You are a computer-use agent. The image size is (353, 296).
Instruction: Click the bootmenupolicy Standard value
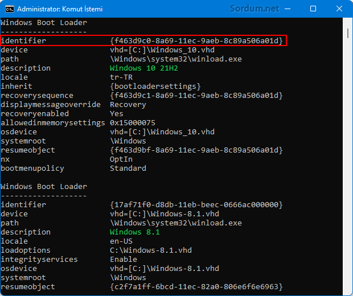point(128,168)
